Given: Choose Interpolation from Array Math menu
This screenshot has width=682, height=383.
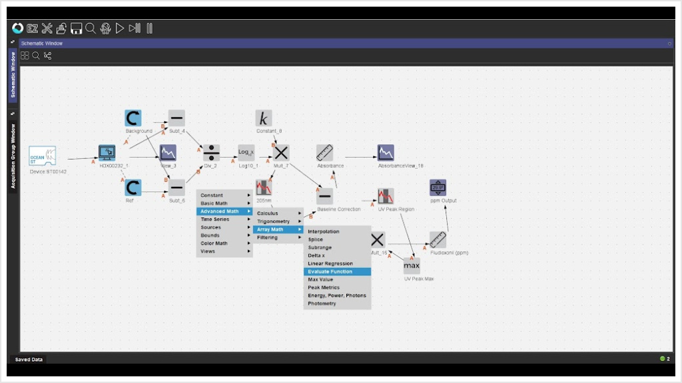Looking at the screenshot, I should (x=337, y=231).
